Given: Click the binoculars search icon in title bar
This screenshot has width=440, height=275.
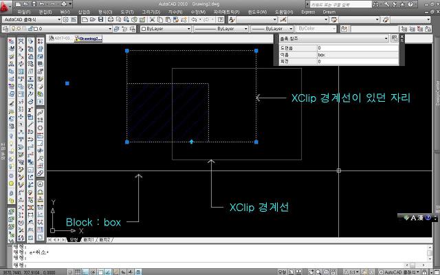Looking at the screenshot, I should pyautogui.click(x=376, y=4).
